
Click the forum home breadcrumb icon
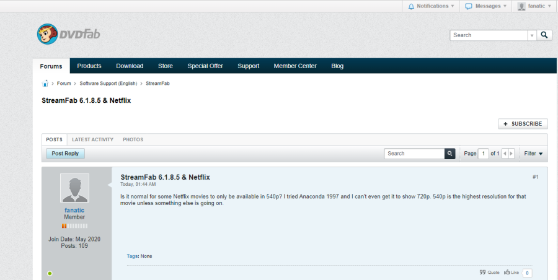[45, 84]
